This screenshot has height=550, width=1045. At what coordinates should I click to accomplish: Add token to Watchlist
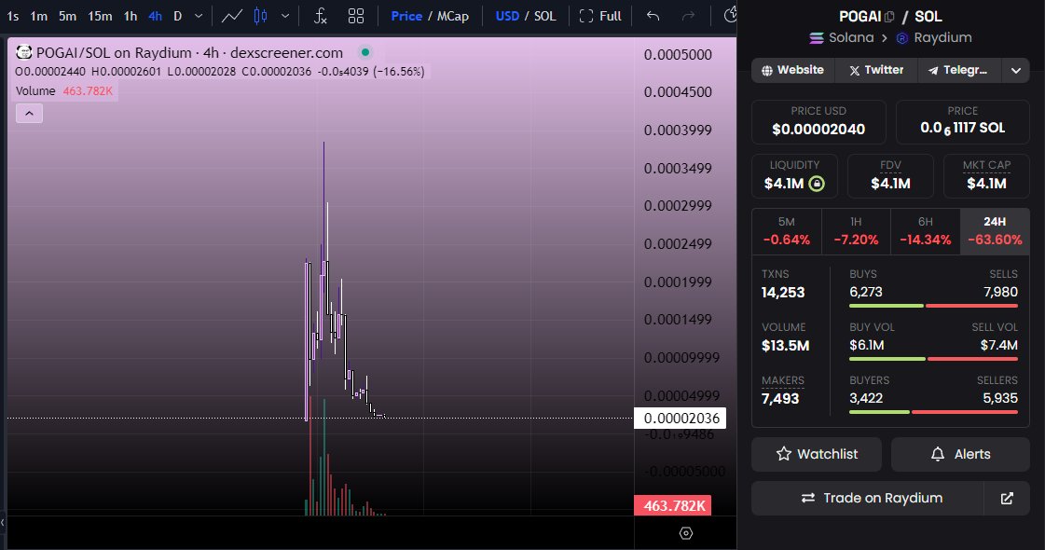click(817, 454)
